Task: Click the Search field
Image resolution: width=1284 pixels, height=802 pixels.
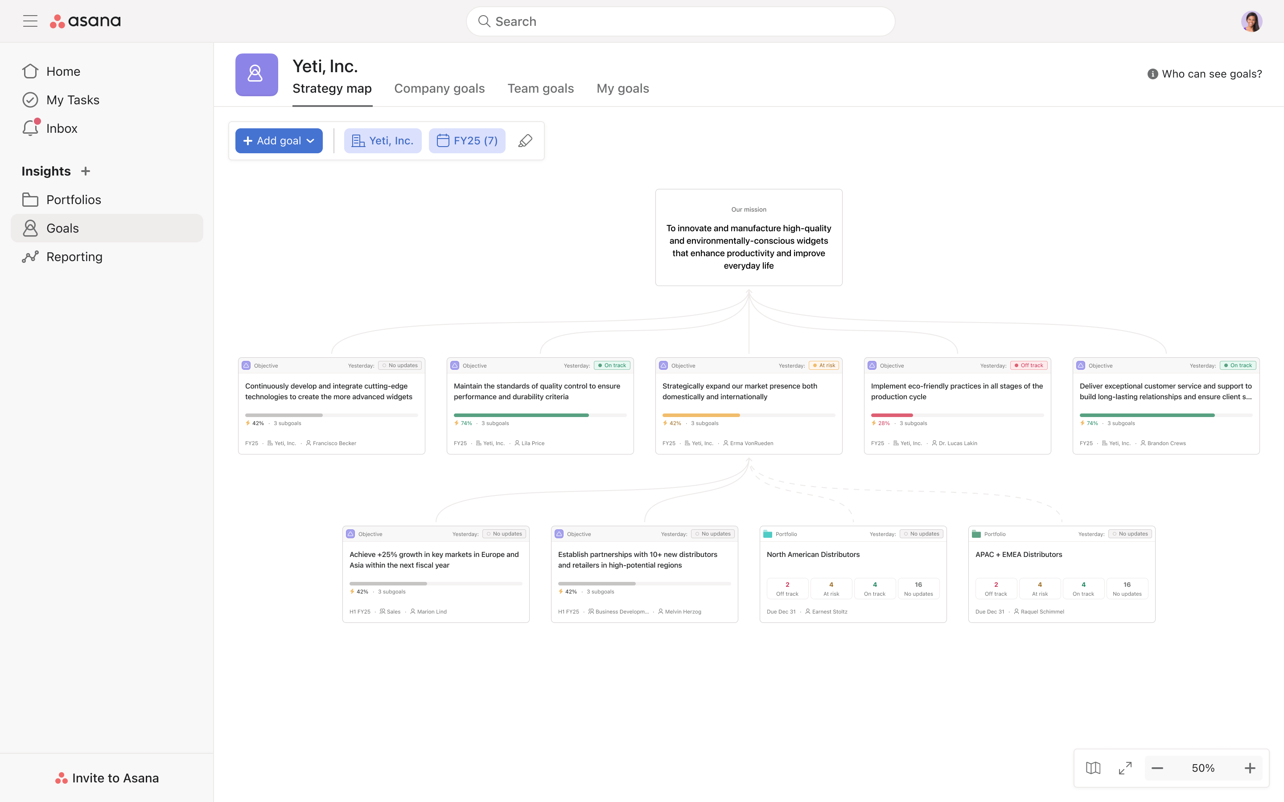Action: coord(681,22)
